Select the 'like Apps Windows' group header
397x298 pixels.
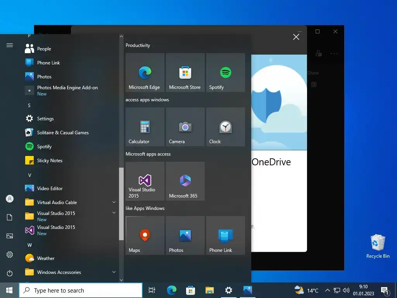145,208
